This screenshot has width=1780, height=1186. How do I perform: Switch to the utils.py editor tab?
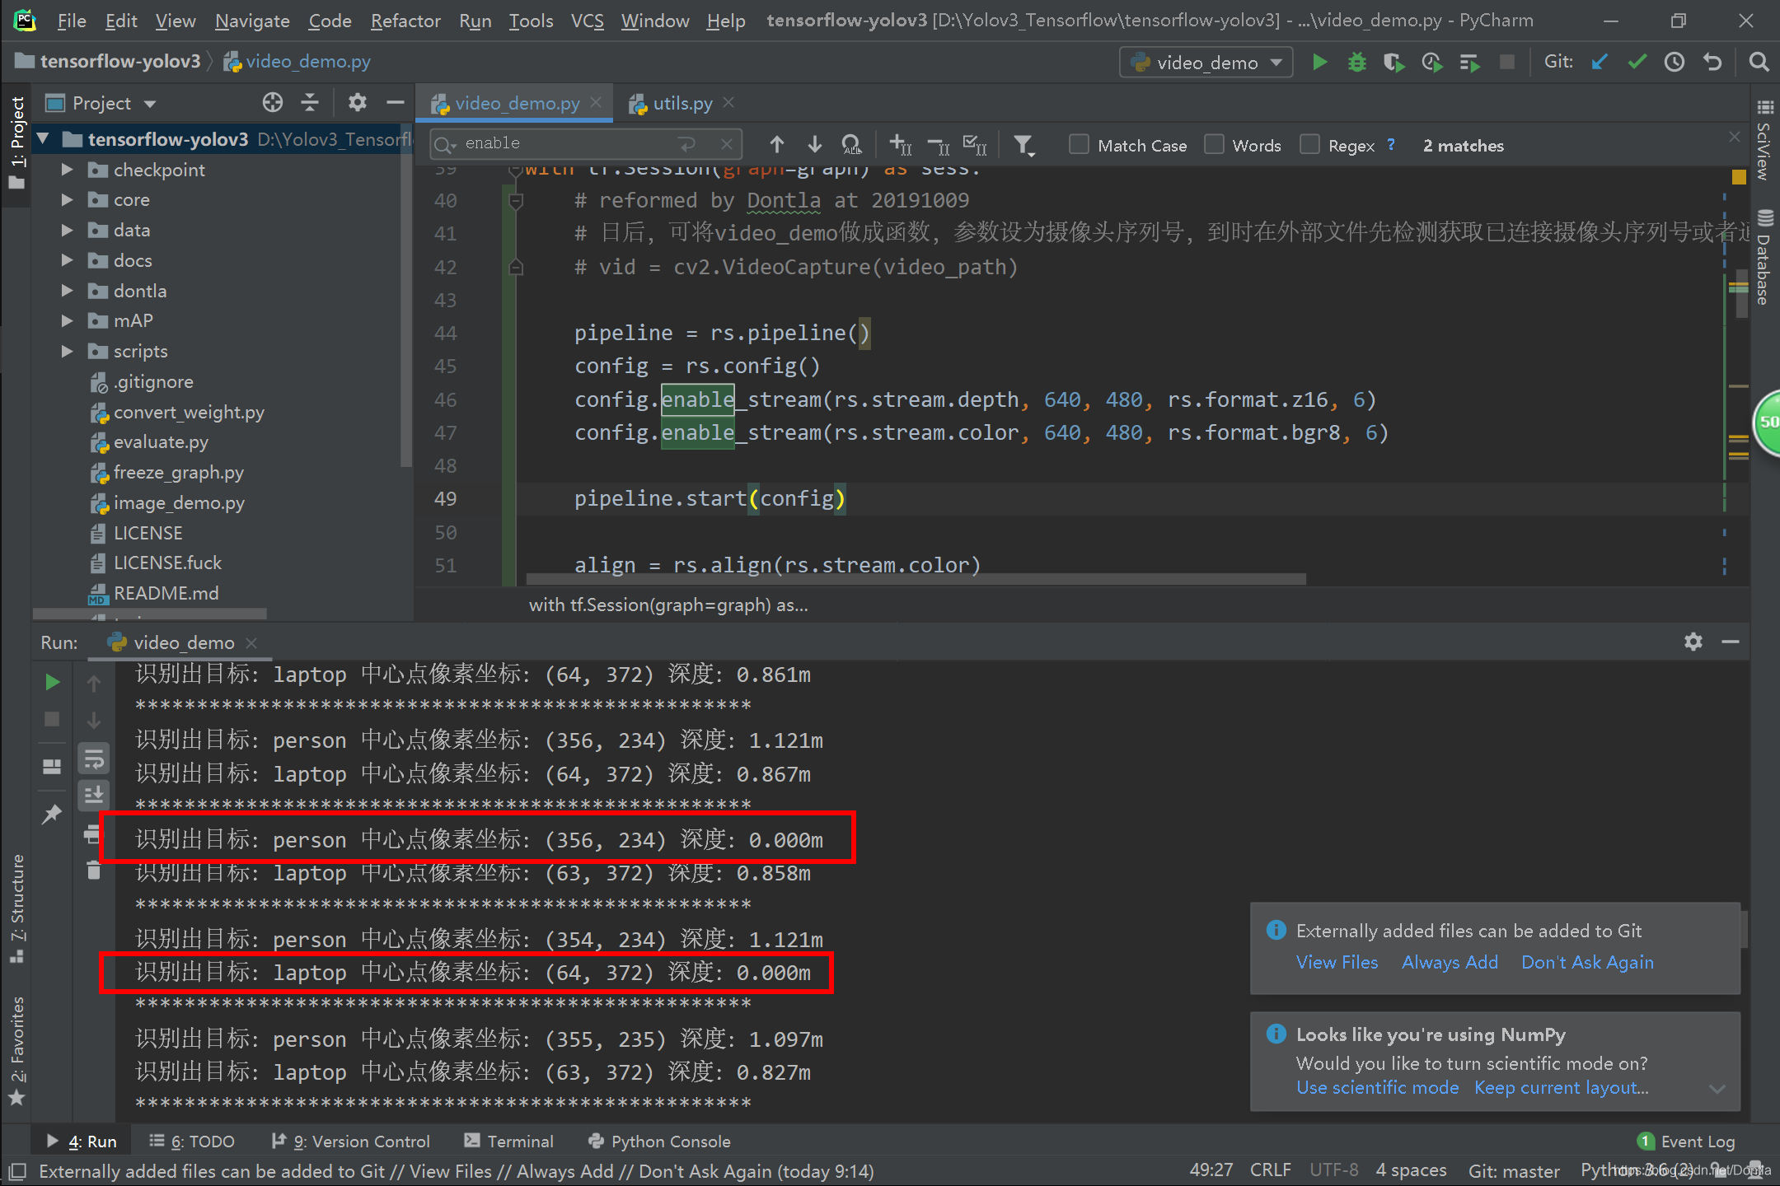click(x=682, y=103)
